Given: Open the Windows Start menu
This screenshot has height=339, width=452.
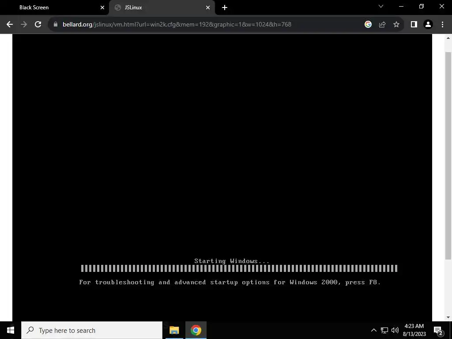Looking at the screenshot, I should click(11, 330).
